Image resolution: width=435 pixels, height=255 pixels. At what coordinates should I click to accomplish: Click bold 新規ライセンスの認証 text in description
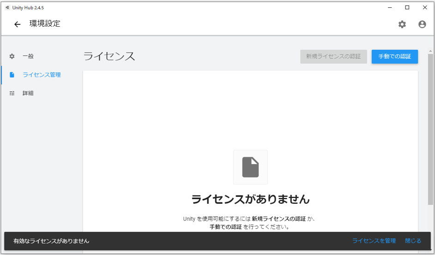click(279, 219)
